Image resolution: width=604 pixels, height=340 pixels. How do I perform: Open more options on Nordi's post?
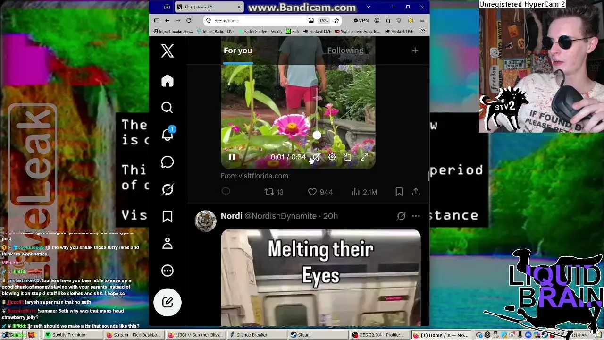pos(416,216)
